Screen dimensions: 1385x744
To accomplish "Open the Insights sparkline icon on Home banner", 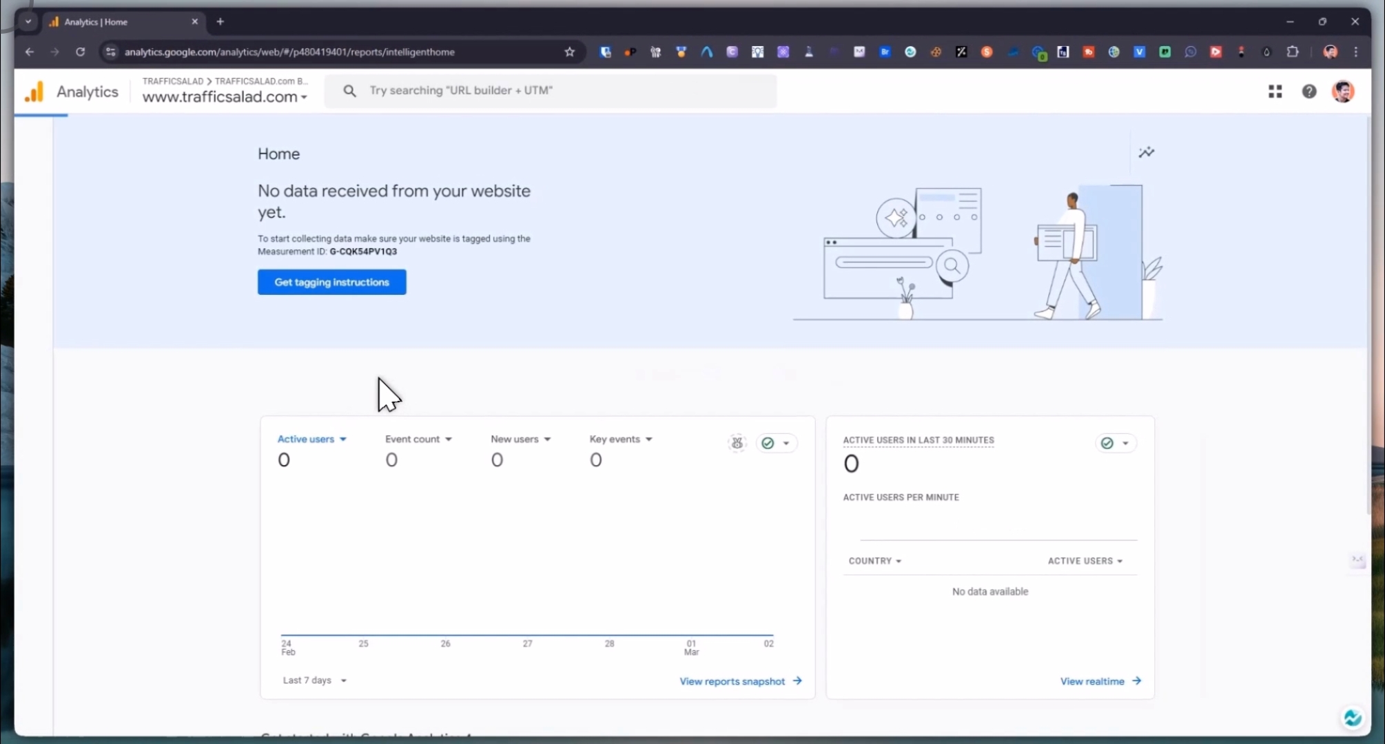I will tap(1147, 152).
